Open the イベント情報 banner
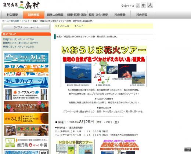Viewport: 191px width, 154px height. click(26, 70)
